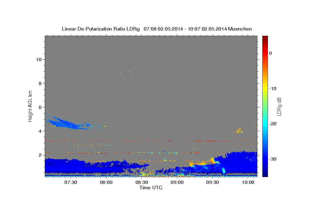Click the 'Height AGL km' axis label

(30, 106)
